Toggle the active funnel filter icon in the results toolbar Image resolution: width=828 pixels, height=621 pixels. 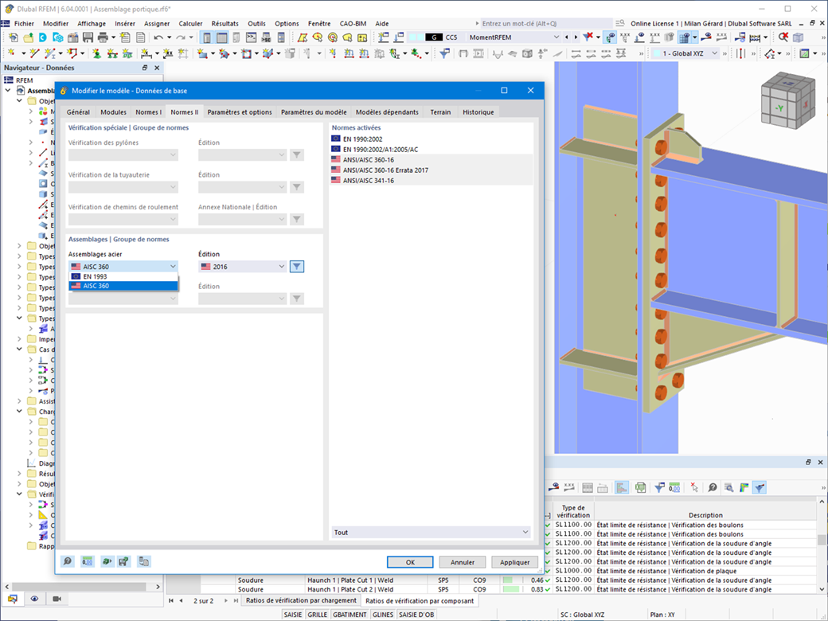760,487
